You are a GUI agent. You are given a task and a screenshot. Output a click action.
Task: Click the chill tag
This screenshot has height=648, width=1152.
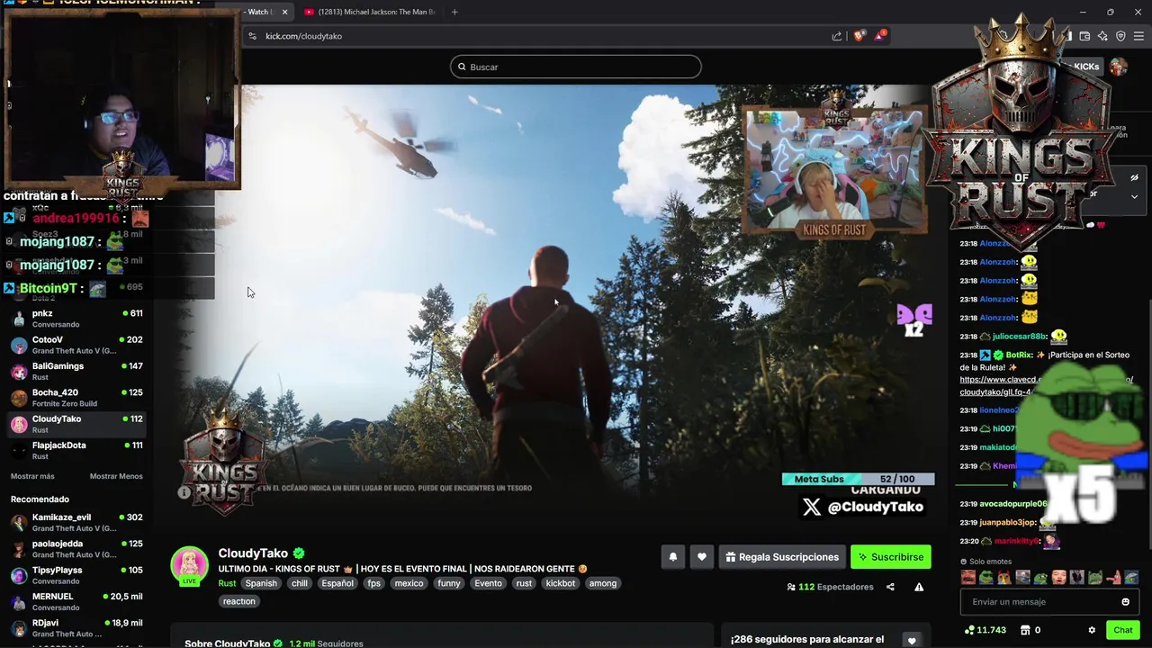click(300, 583)
